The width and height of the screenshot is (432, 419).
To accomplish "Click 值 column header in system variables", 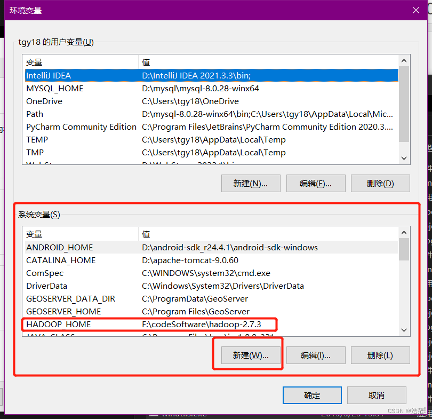I will [268, 234].
